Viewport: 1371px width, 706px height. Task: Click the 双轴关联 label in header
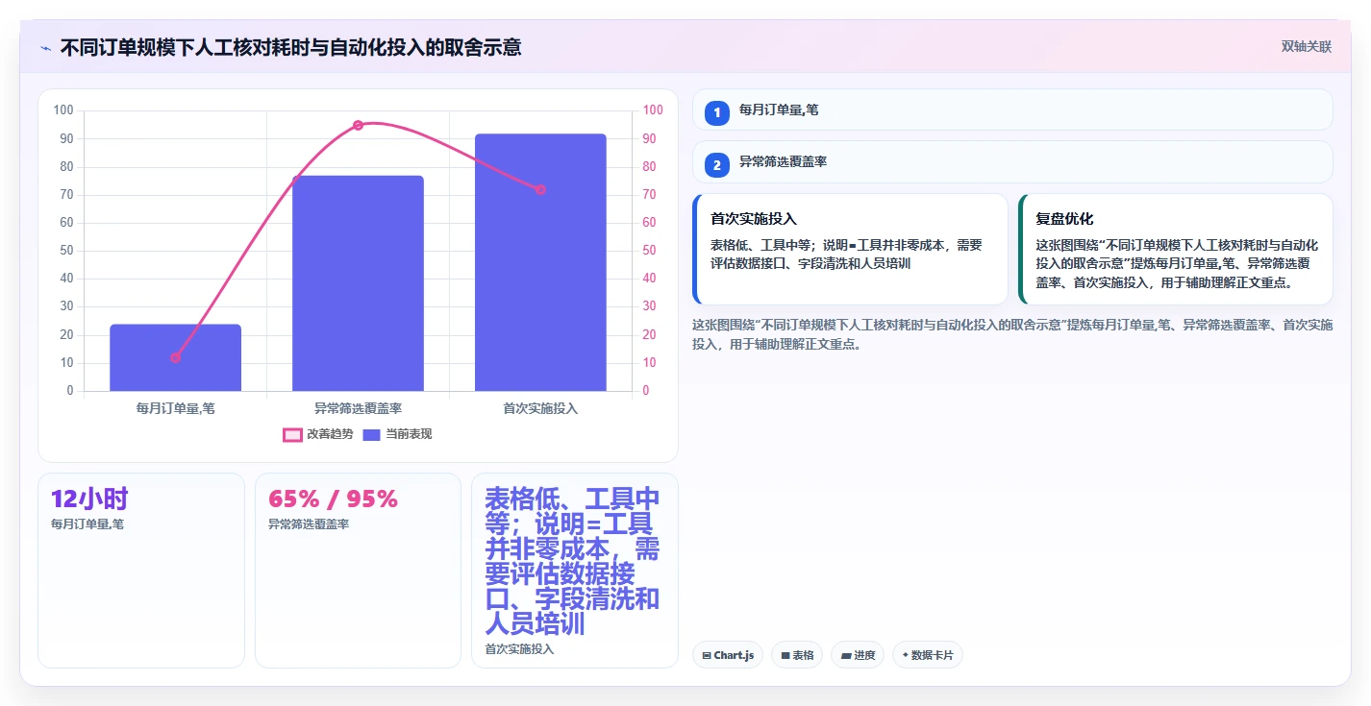click(x=1306, y=47)
